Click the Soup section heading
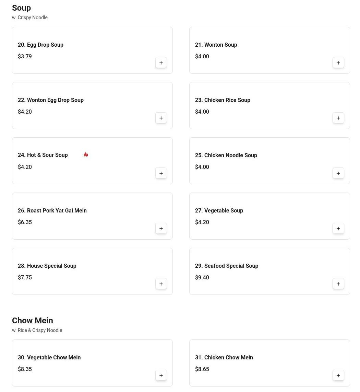This screenshot has height=392, width=360. click(22, 8)
